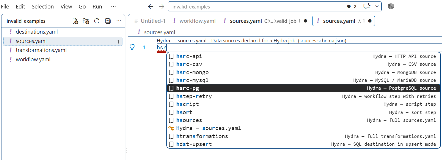
Task: Click line number 1 in gutter
Action: (144, 48)
